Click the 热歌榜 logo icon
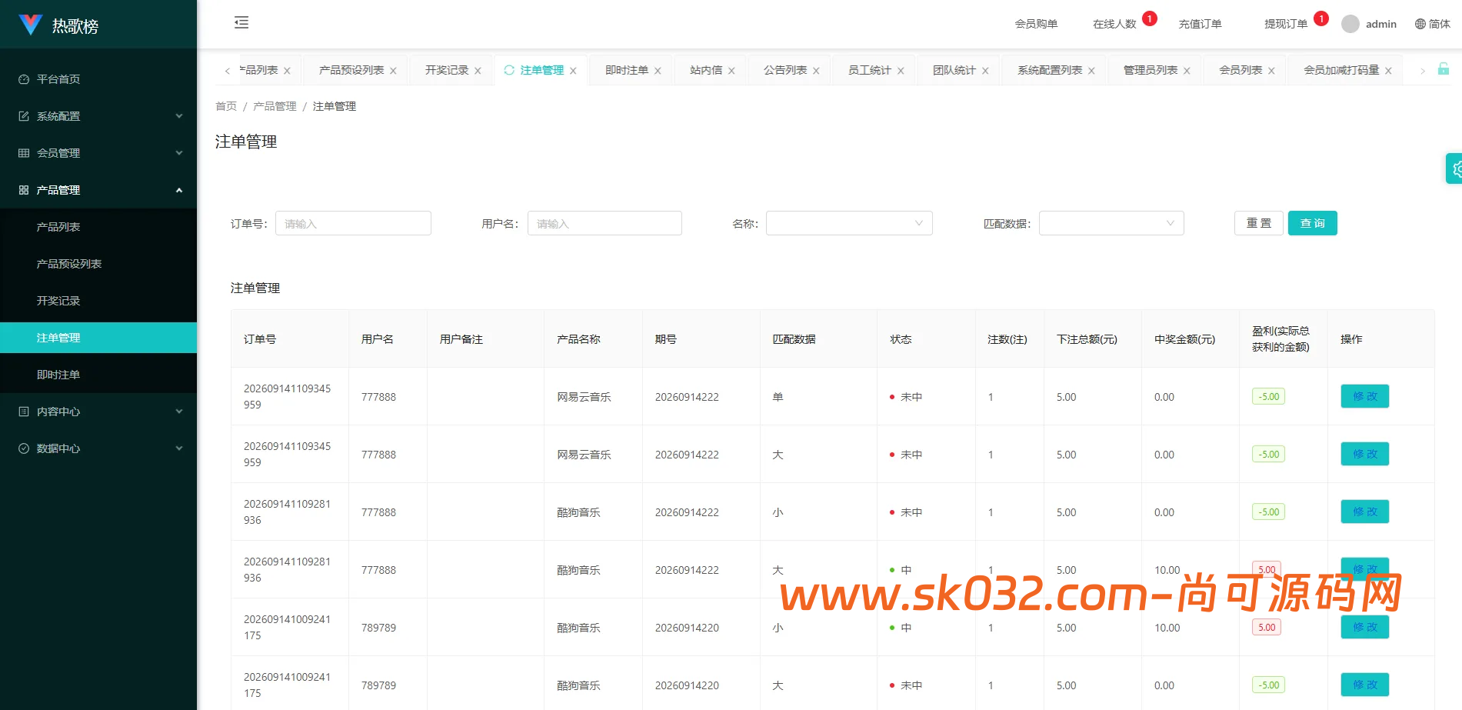 click(x=31, y=25)
